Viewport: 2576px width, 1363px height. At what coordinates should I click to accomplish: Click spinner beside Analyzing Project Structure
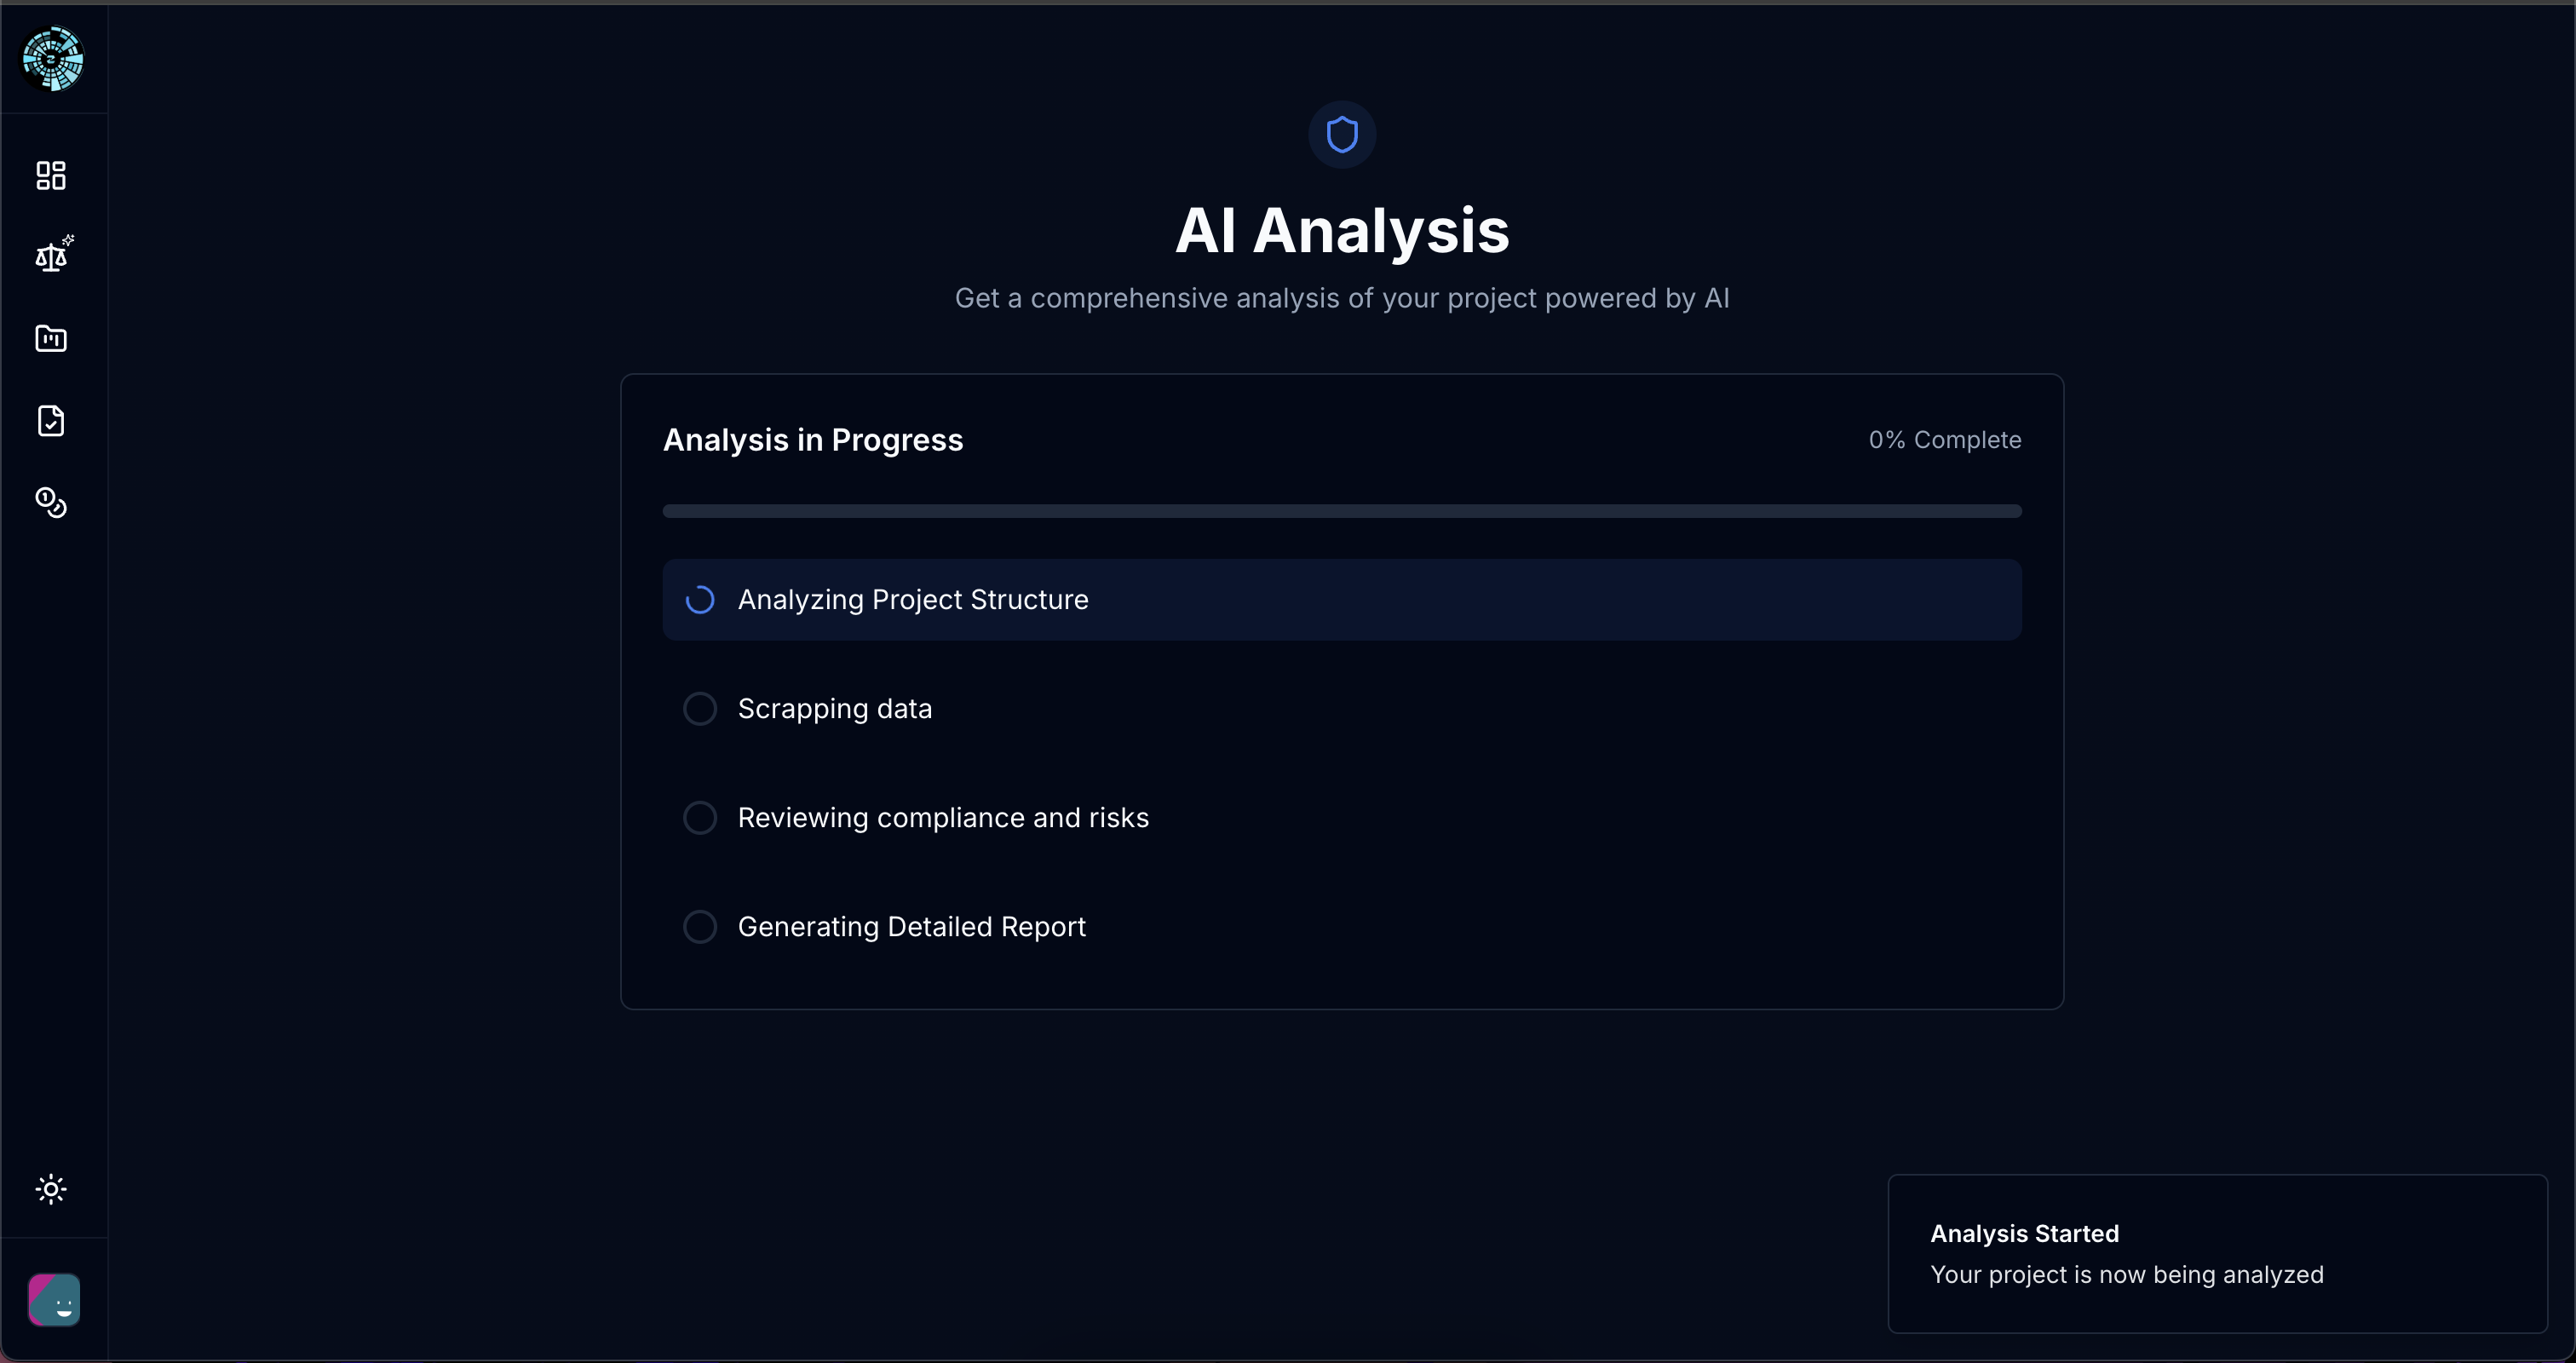tap(700, 600)
